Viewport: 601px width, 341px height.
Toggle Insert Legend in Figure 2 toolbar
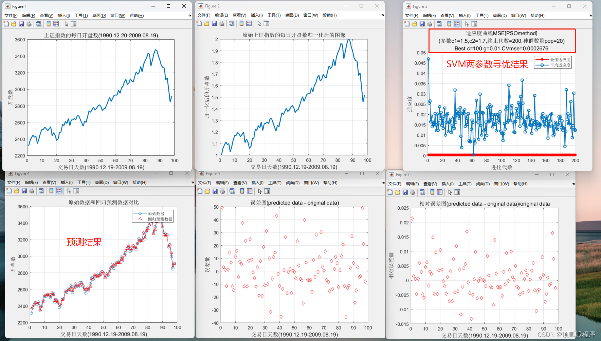pos(249,23)
